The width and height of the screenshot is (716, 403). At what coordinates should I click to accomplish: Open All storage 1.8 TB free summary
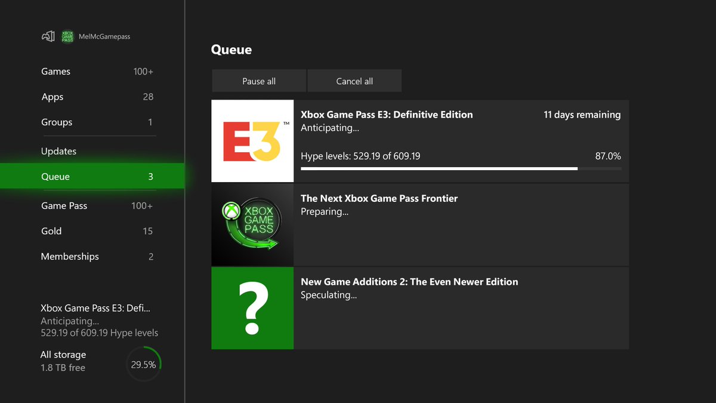[x=63, y=361]
